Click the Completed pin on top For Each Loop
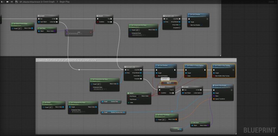 click(180, 28)
